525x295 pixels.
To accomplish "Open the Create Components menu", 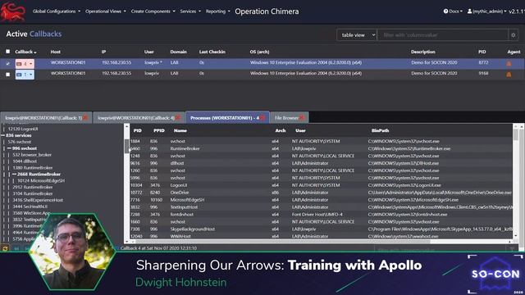I will [153, 11].
